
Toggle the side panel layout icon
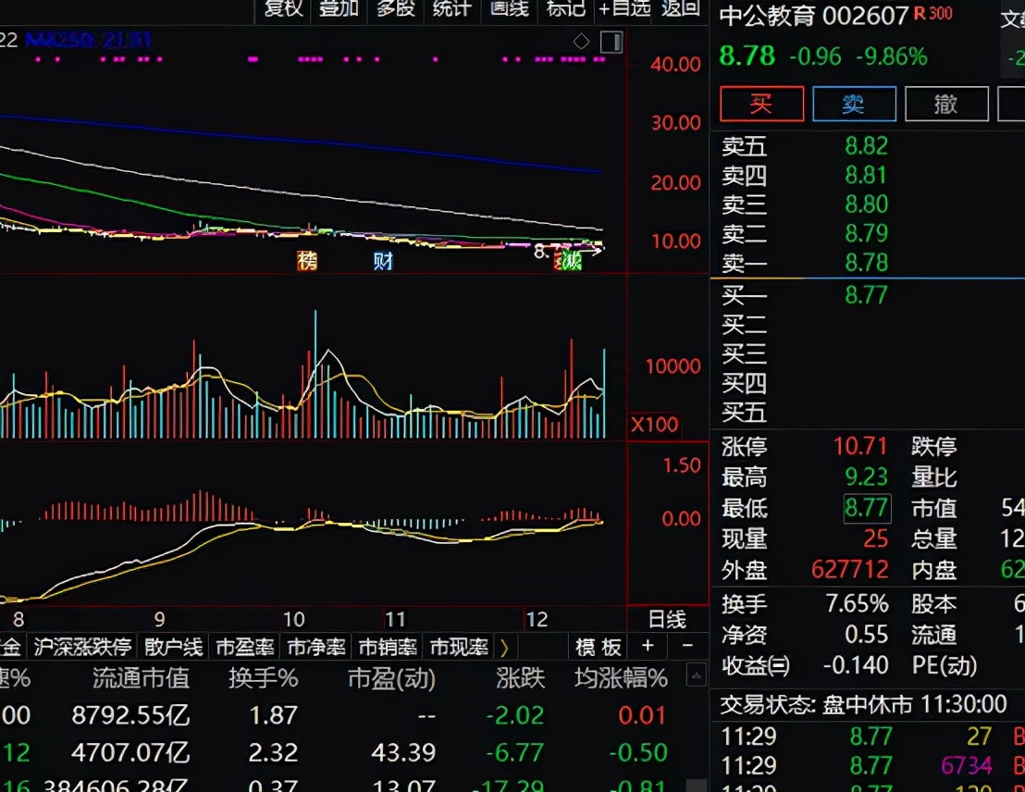pyautogui.click(x=611, y=42)
